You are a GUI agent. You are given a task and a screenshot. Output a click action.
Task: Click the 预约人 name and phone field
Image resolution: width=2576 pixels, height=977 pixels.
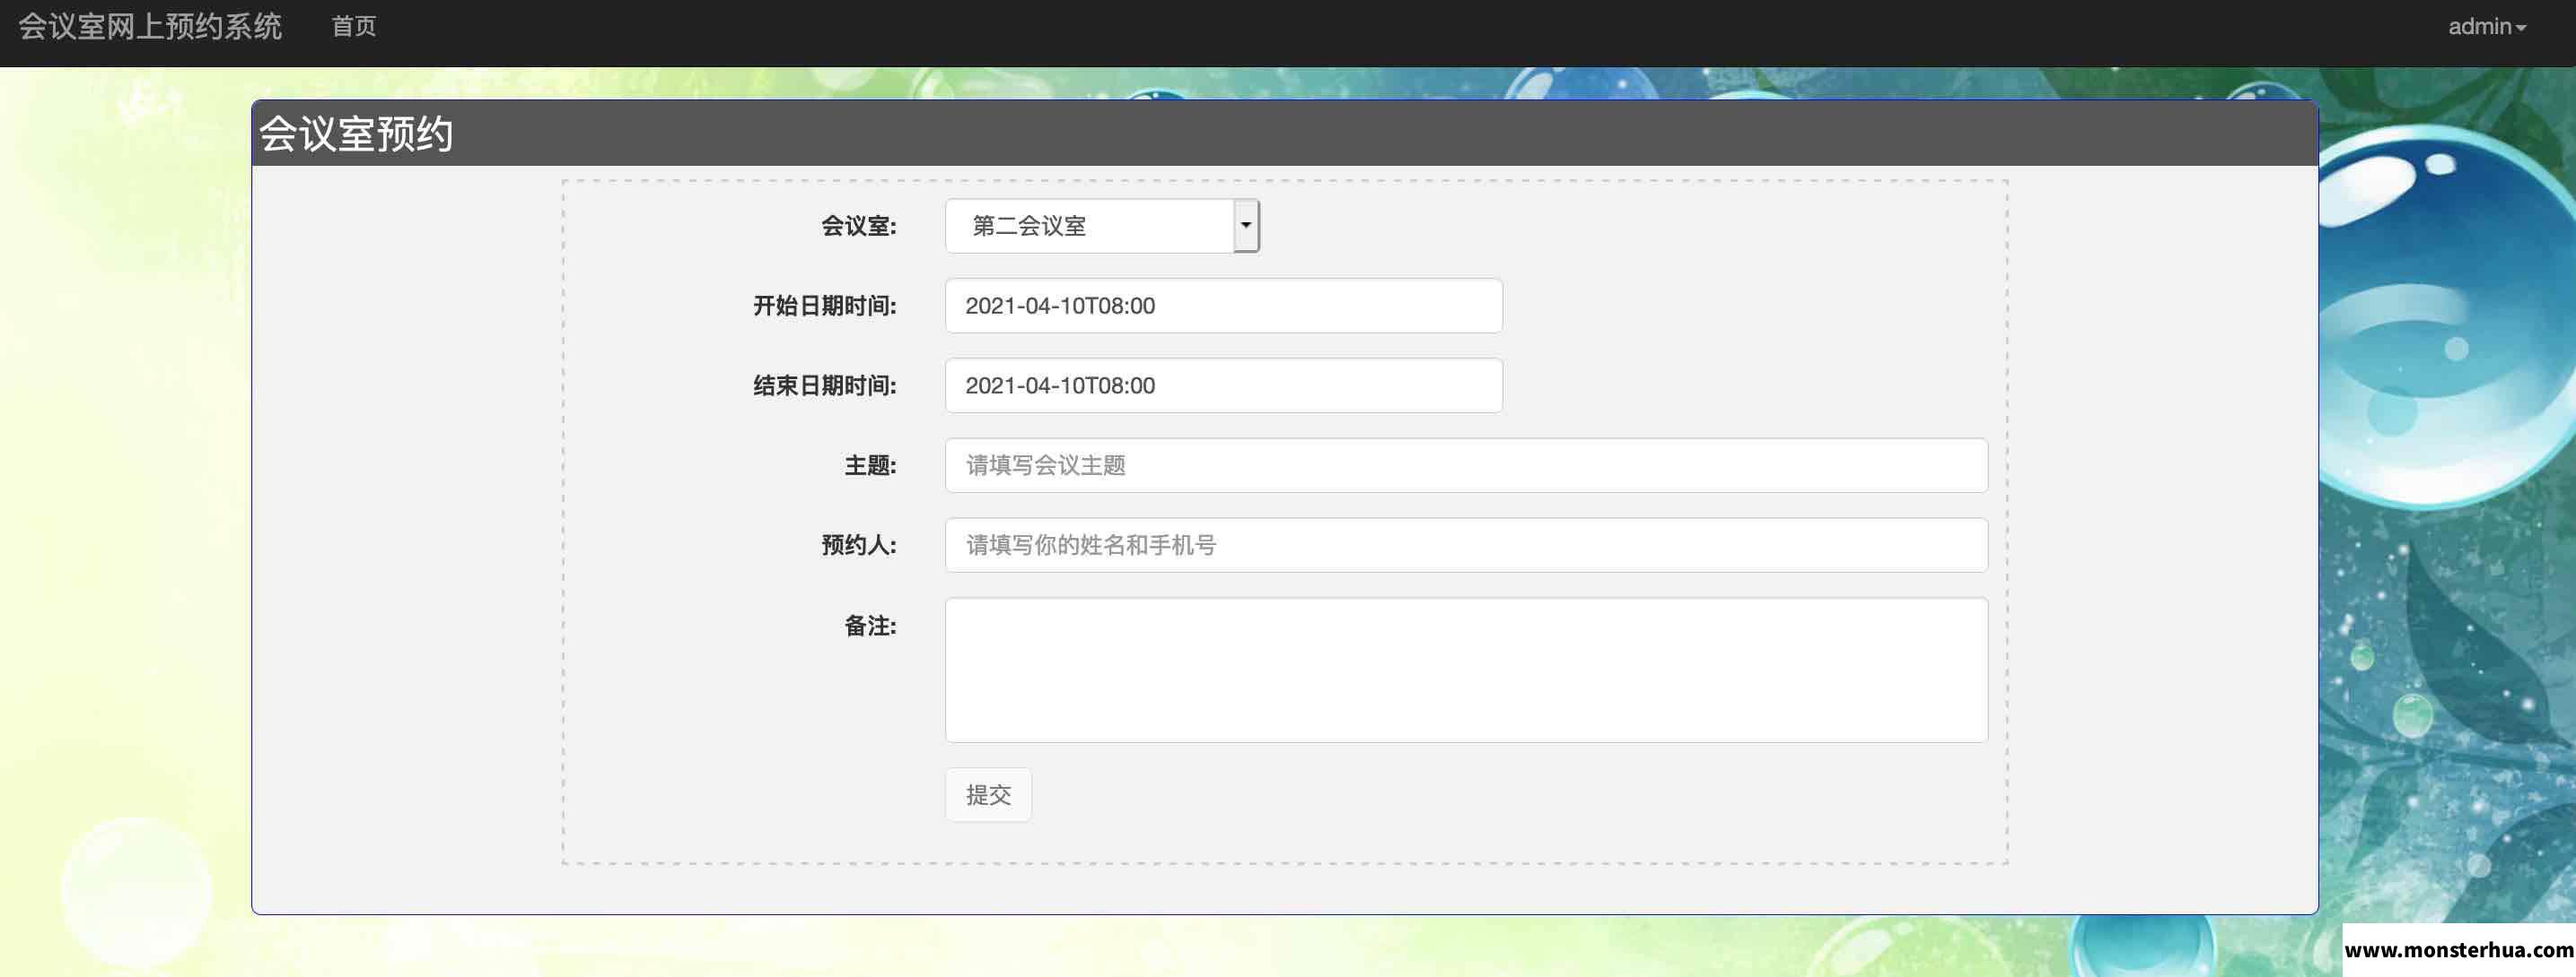click(x=1466, y=546)
